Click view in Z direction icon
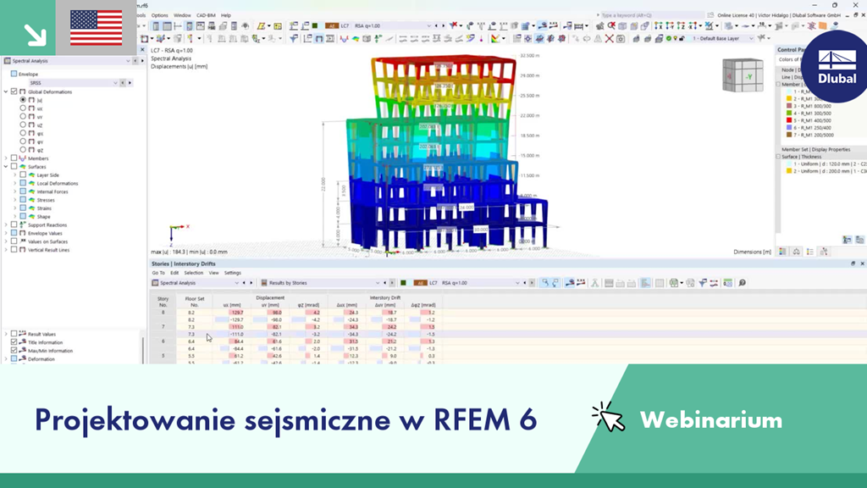 [681, 26]
